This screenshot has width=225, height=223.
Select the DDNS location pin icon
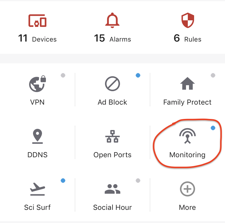[37, 136]
